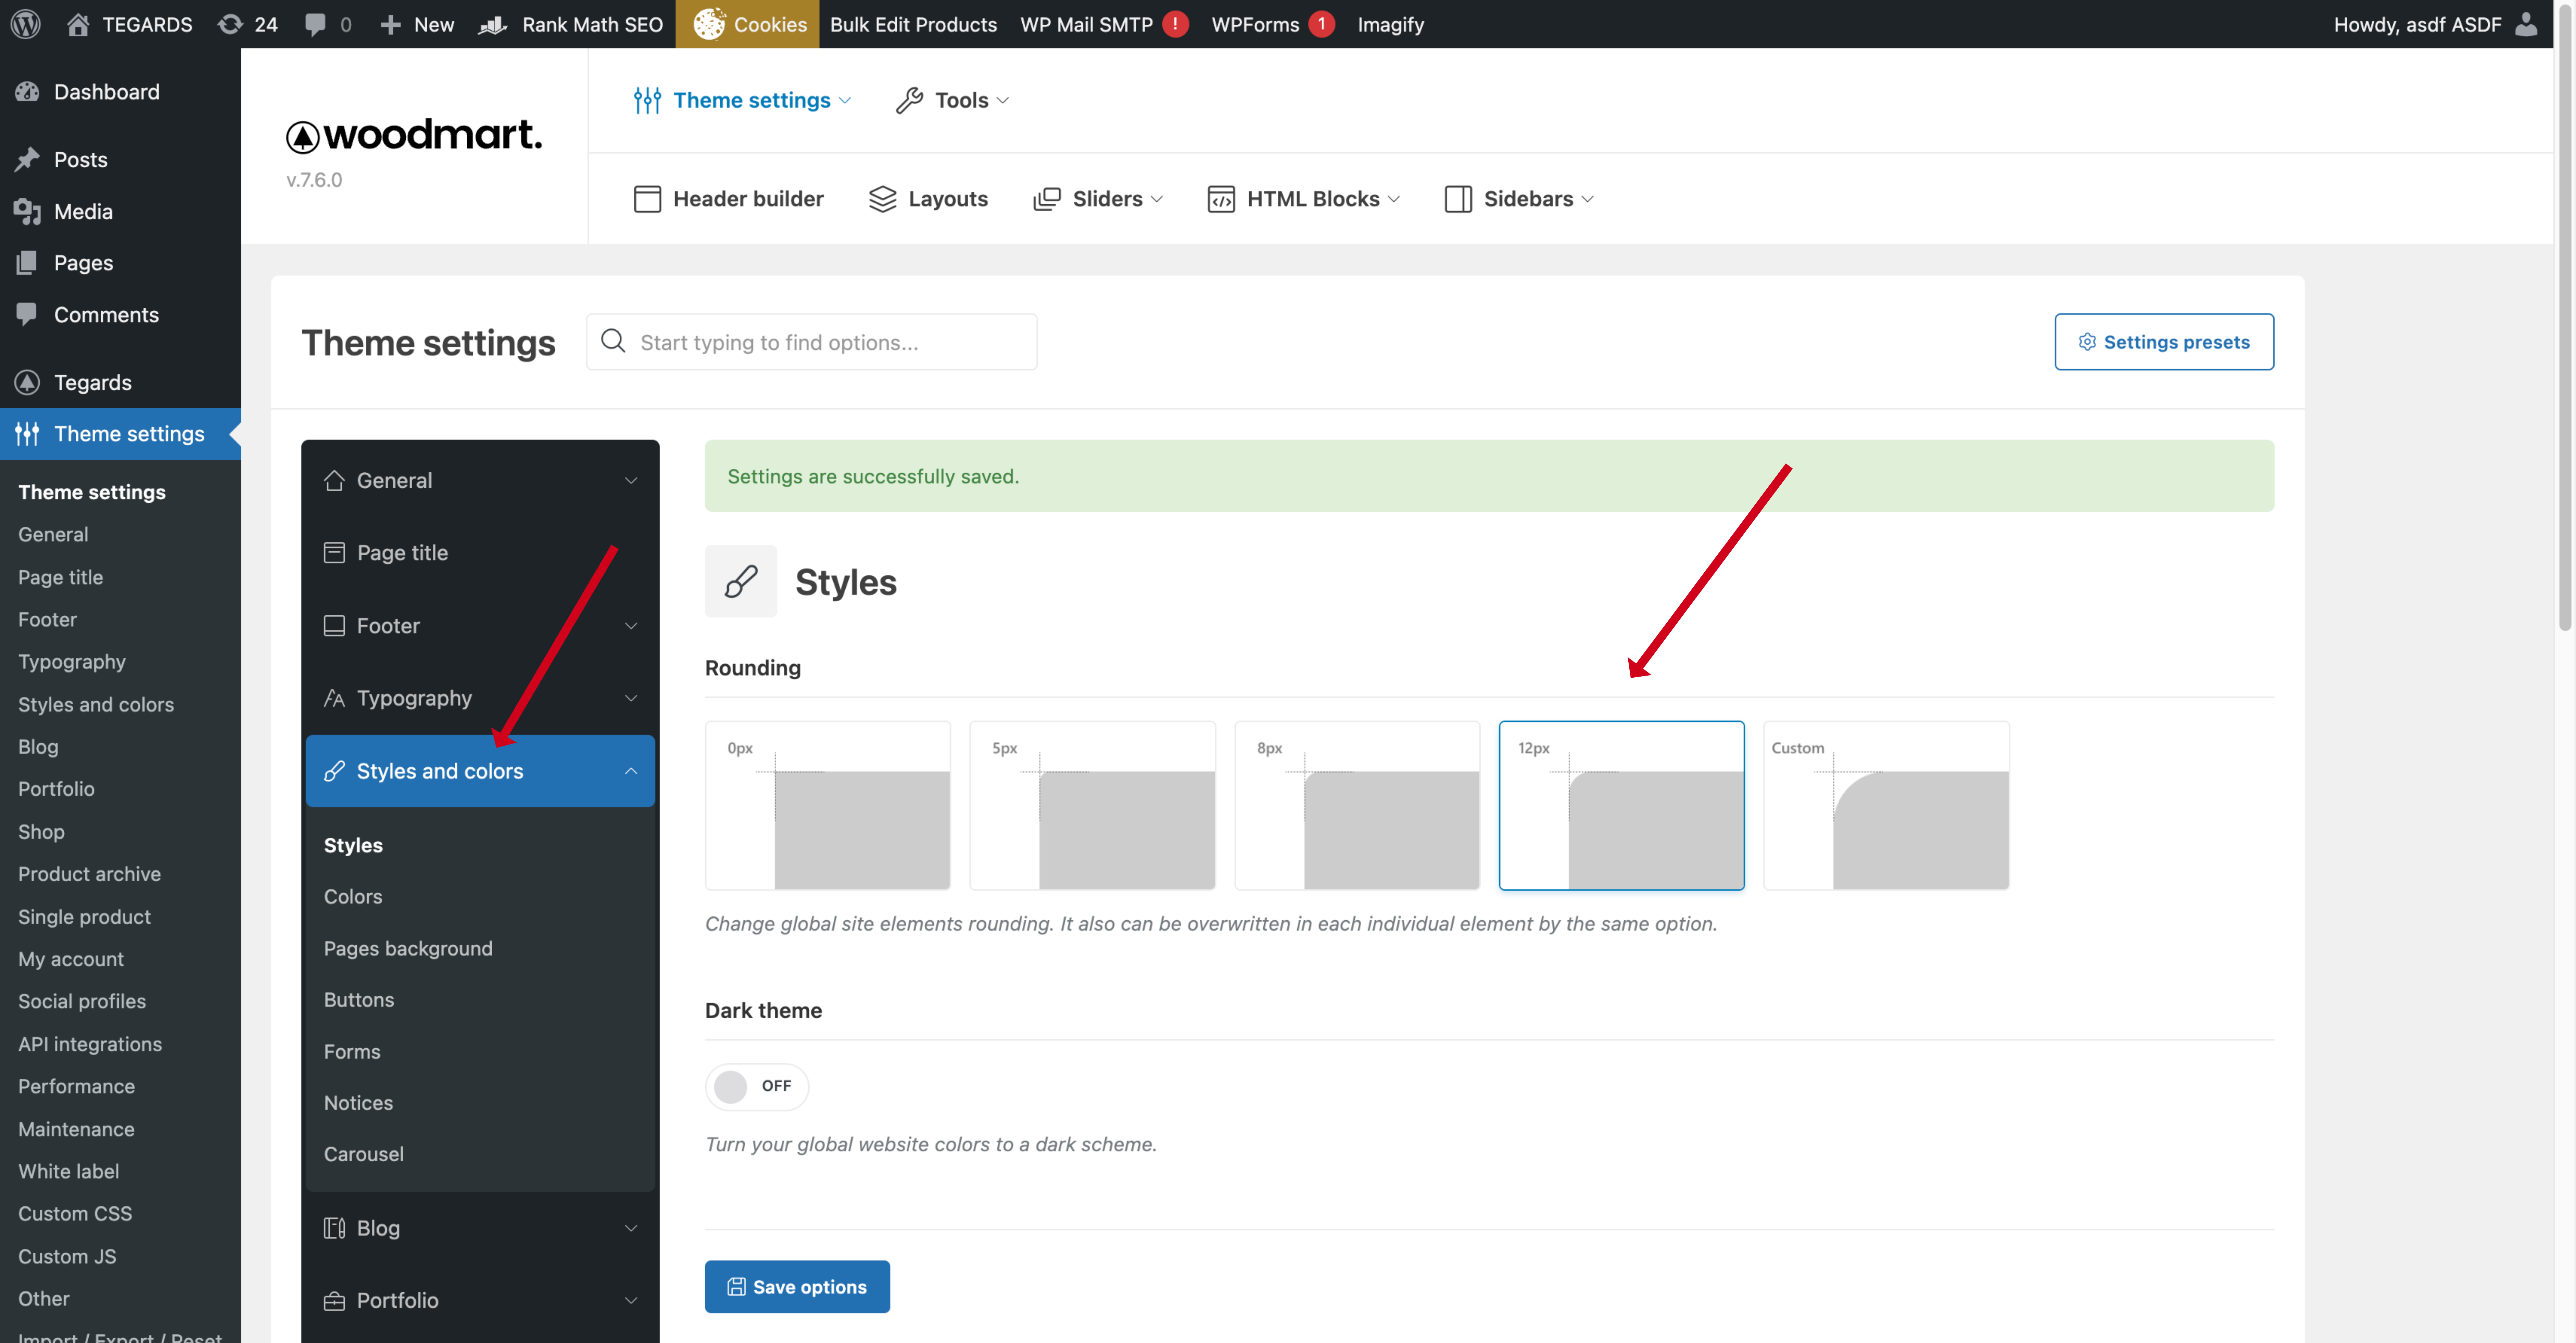Open Posts via the pin icon
Viewport: 2576px width, 1343px height.
click(x=27, y=159)
